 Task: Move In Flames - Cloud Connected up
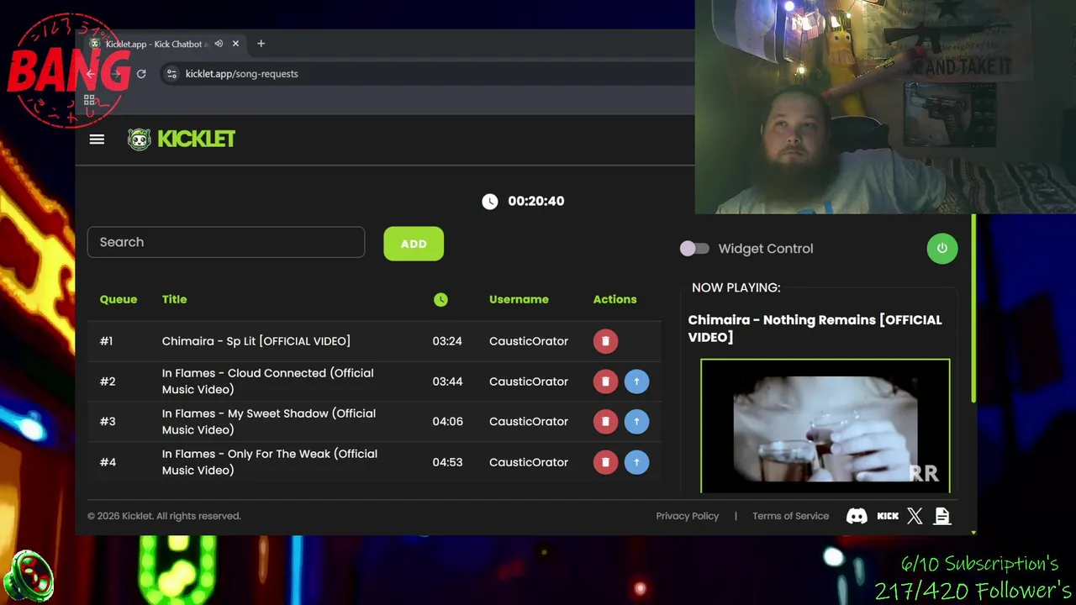[636, 381]
